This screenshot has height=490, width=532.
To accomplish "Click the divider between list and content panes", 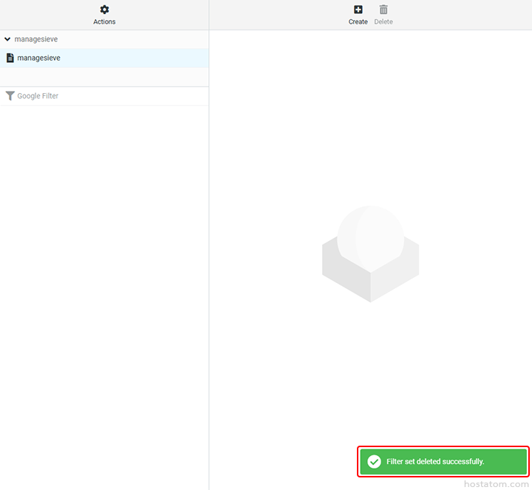I will tap(209, 259).
